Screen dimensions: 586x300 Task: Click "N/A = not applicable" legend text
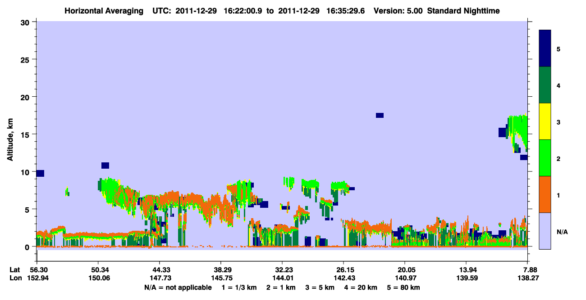point(178,287)
